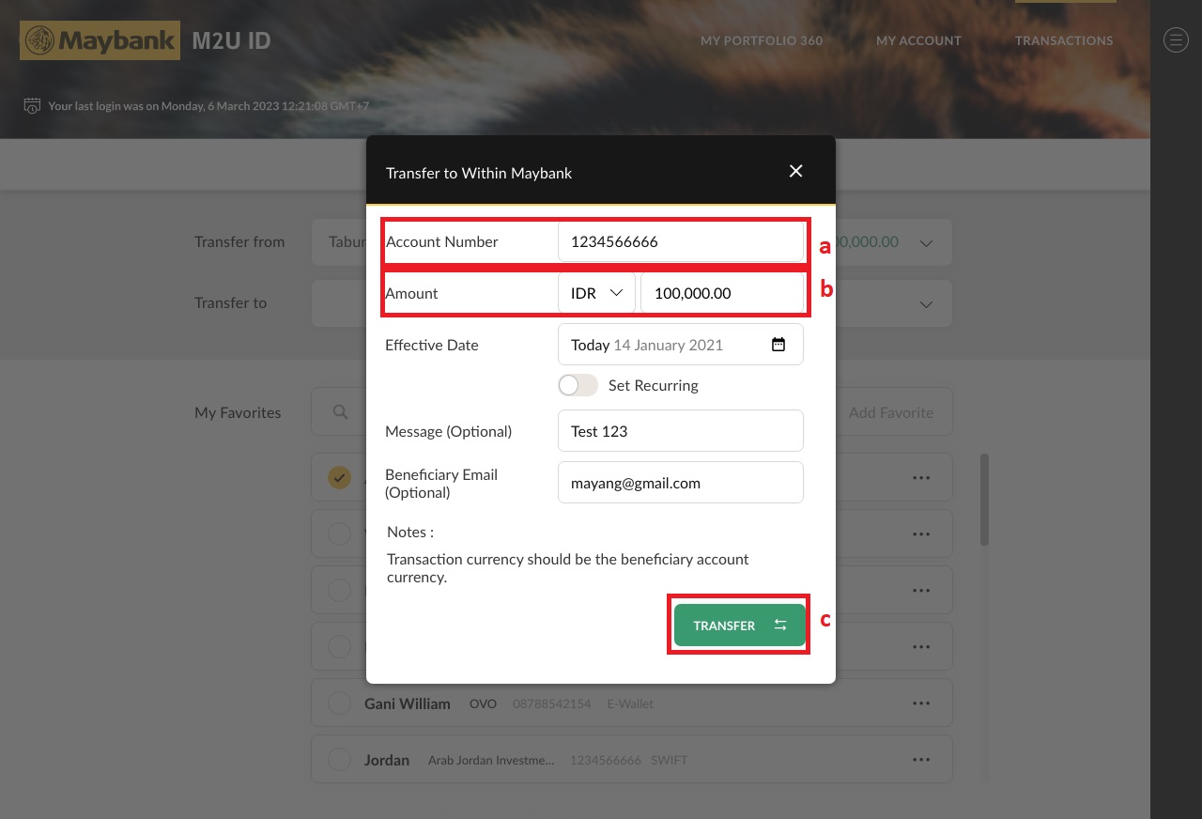
Task: Enable the Set Recurring toggle
Action: pyautogui.click(x=578, y=385)
